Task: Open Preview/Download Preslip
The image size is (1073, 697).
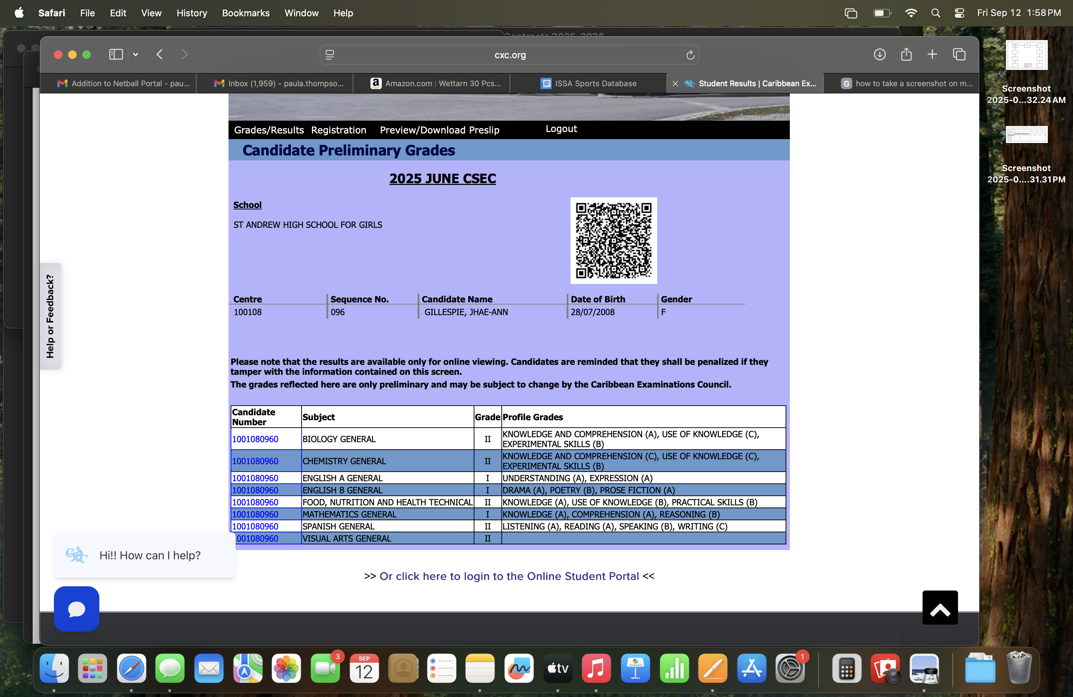Action: coord(440,130)
